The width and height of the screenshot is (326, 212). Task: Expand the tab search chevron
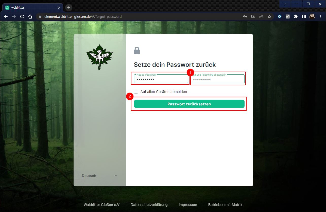tap(285, 4)
